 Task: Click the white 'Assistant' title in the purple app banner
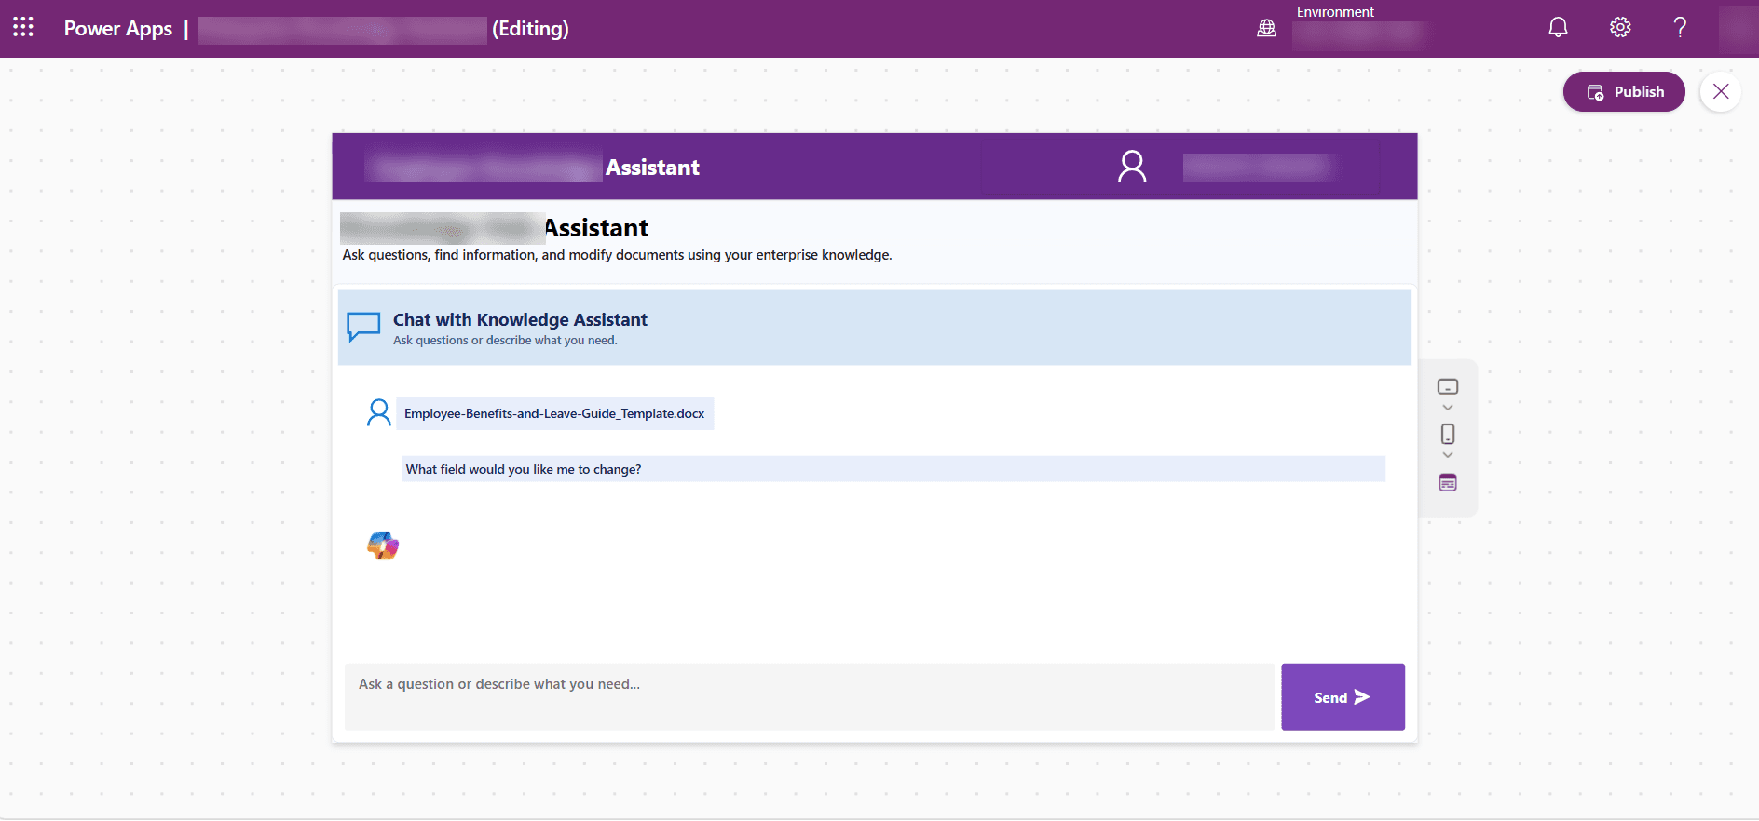652,168
